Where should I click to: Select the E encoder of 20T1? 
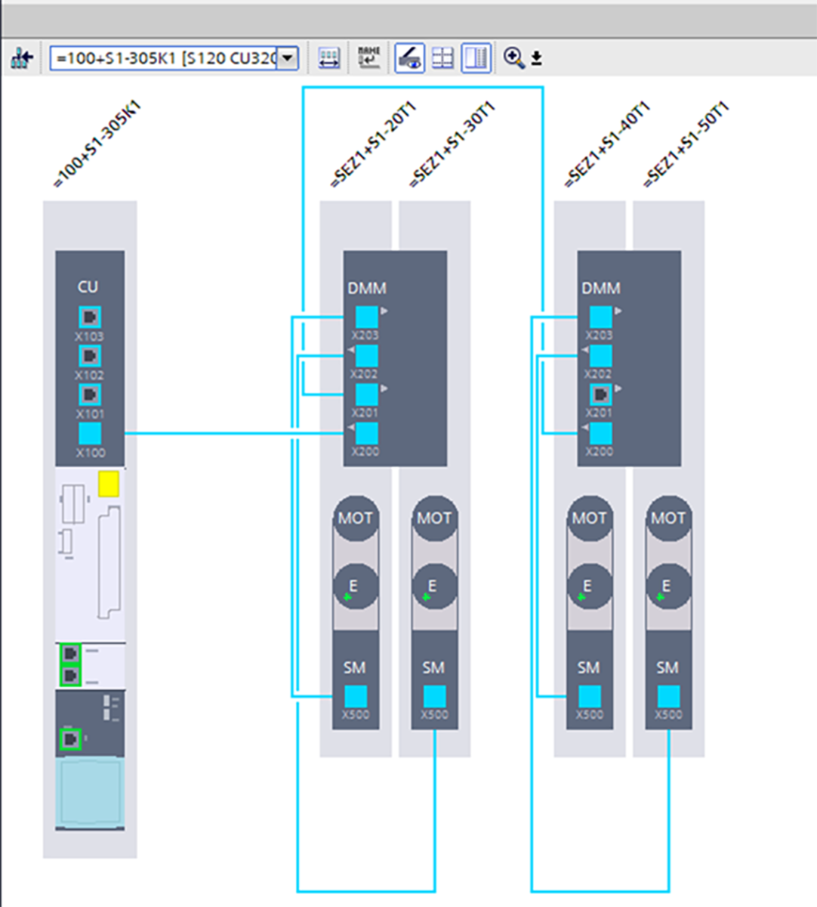tap(356, 587)
